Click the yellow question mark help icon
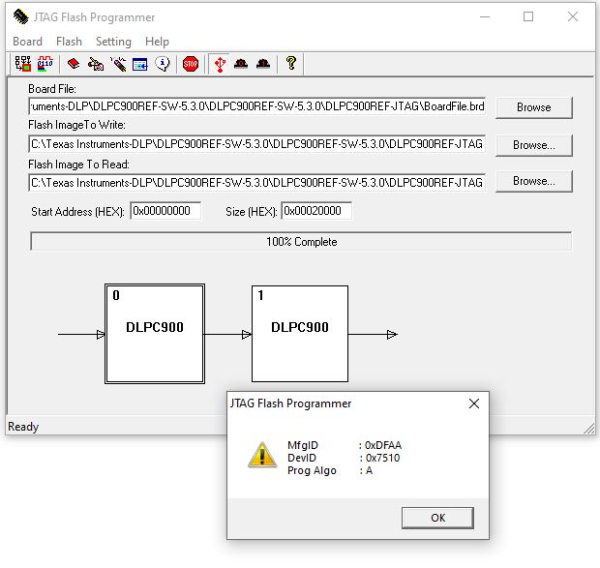The image size is (600, 568). [291, 64]
